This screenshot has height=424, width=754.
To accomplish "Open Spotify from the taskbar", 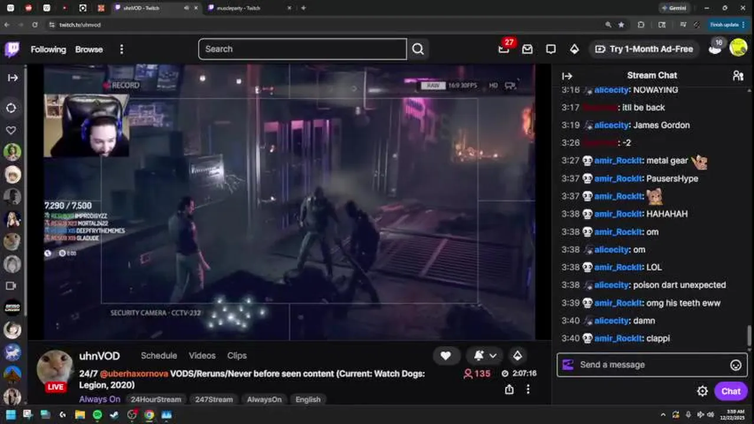I will click(x=97, y=415).
